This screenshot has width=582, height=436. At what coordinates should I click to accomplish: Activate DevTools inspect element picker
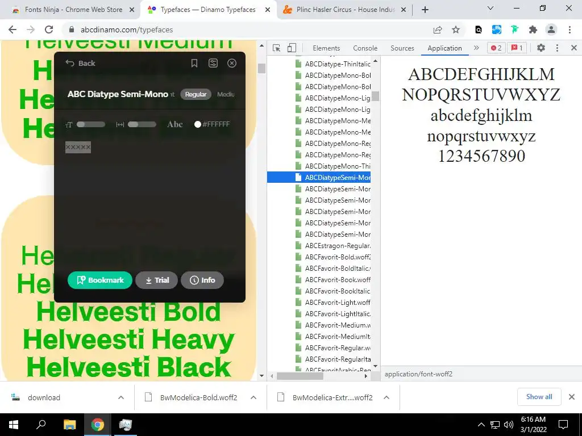coord(277,48)
